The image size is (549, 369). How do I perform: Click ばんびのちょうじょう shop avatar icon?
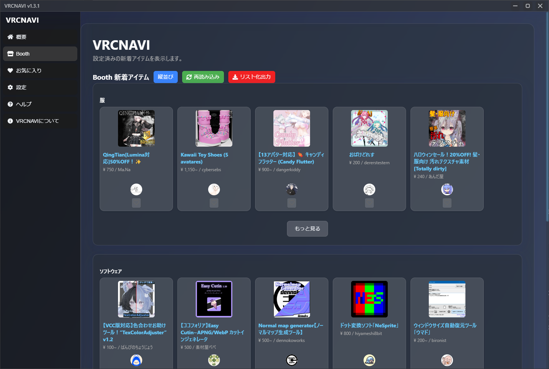pyautogui.click(x=136, y=360)
